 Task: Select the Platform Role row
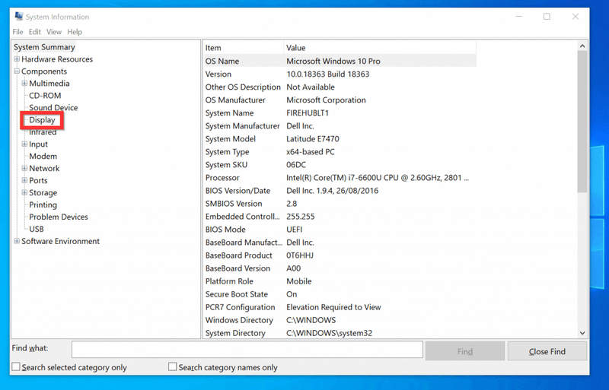point(340,281)
